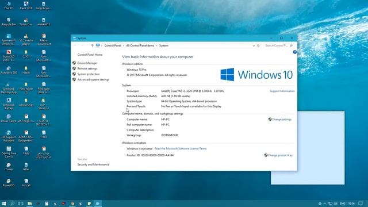Image resolution: width=368 pixels, height=207 pixels.
Task: Select the scholarships folder on desktop
Action: [x=26, y=102]
